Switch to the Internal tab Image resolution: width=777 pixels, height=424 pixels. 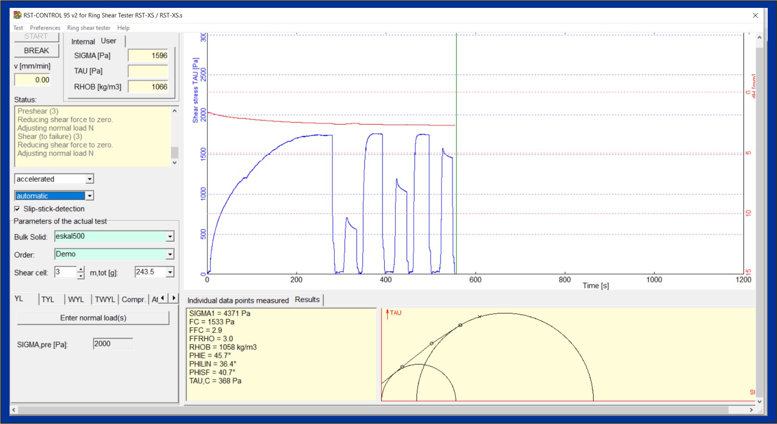click(x=83, y=41)
